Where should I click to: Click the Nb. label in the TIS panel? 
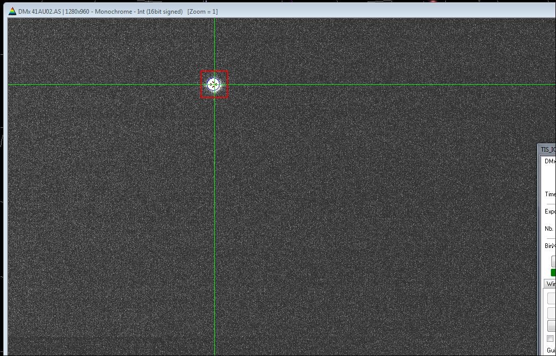coord(549,229)
